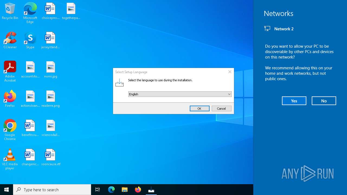Select the benefitssu Word document
This screenshot has height=195, width=347.
point(30,128)
